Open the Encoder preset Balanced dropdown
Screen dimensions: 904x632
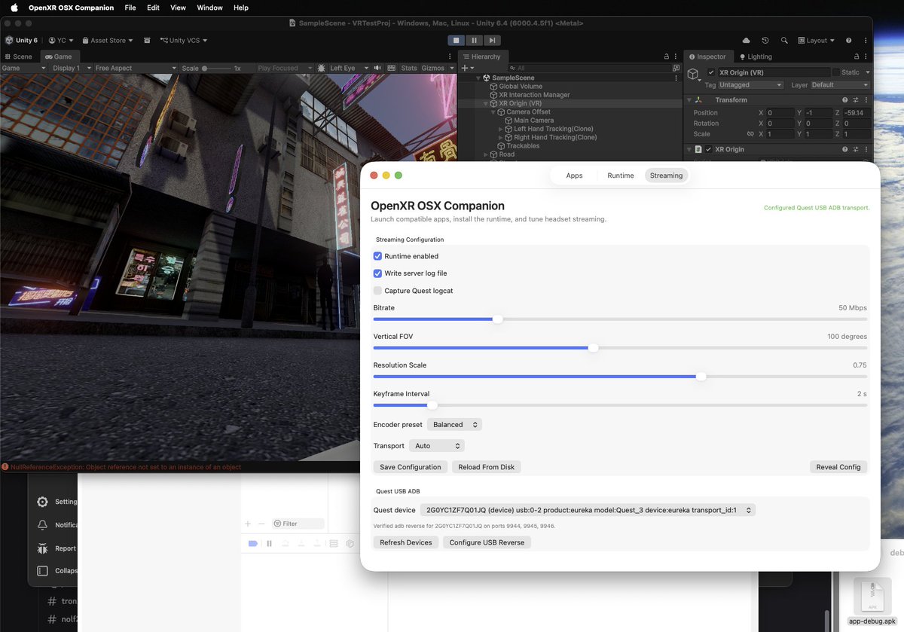point(454,425)
